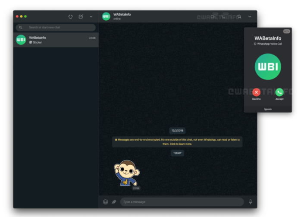Select the monkey sticker message

tap(127, 173)
